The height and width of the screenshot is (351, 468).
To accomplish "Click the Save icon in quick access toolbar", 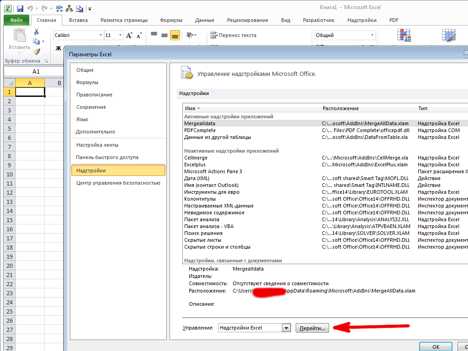I will [20, 9].
